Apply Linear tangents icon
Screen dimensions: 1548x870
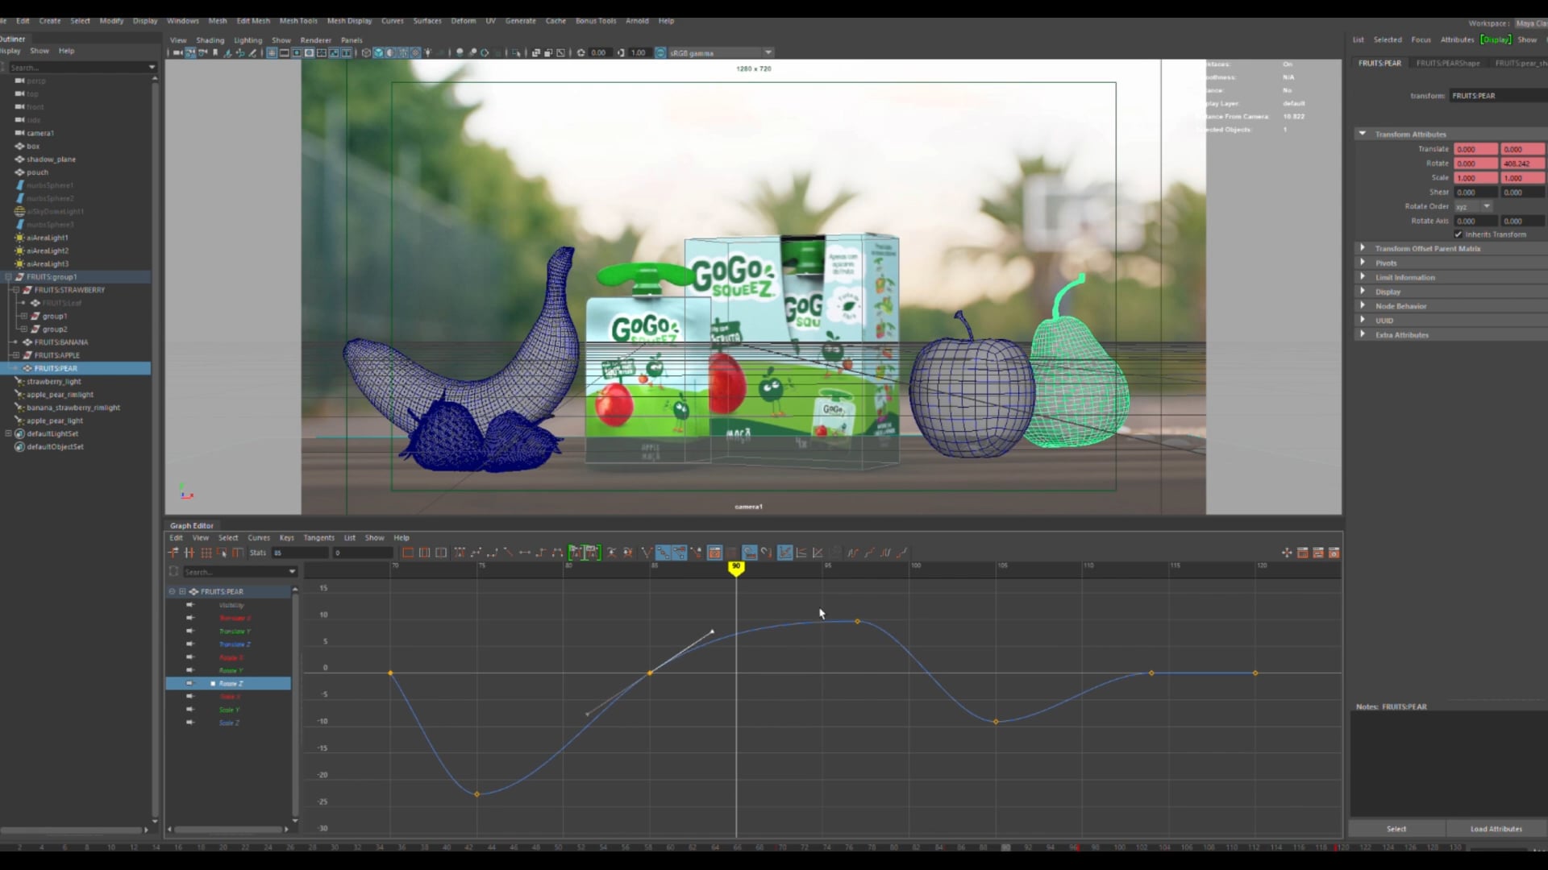(508, 553)
